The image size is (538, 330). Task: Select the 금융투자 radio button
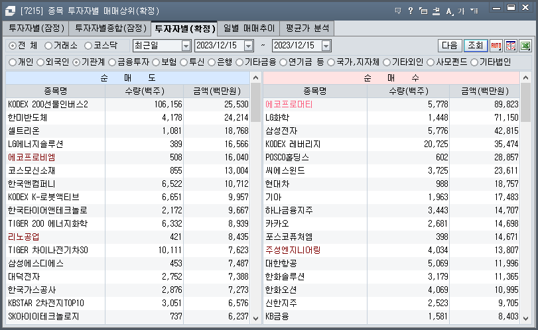(x=112, y=62)
